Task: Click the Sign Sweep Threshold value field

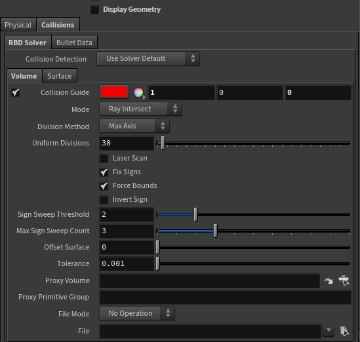Action: tap(127, 214)
